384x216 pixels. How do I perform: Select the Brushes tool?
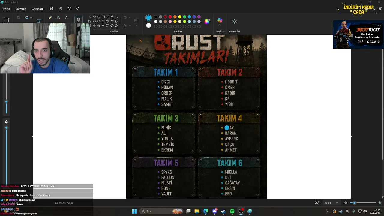tap(79, 20)
